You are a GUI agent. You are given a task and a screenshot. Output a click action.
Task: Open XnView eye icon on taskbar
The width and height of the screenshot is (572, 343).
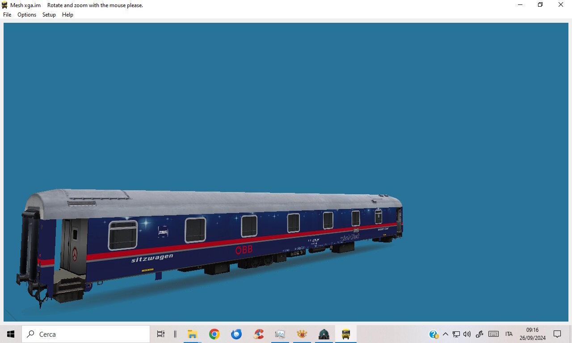click(302, 334)
